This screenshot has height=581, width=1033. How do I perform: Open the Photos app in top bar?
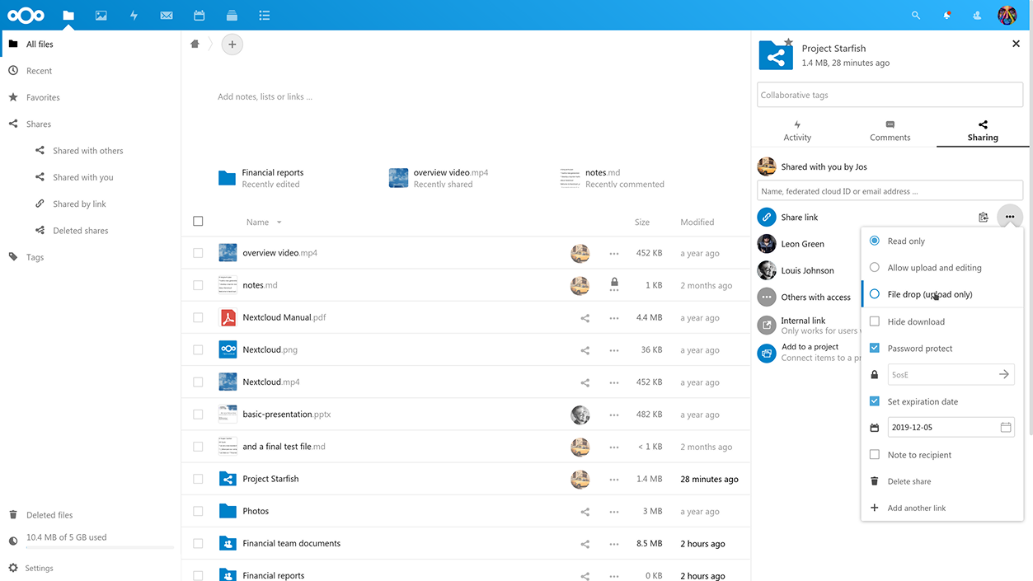101,15
